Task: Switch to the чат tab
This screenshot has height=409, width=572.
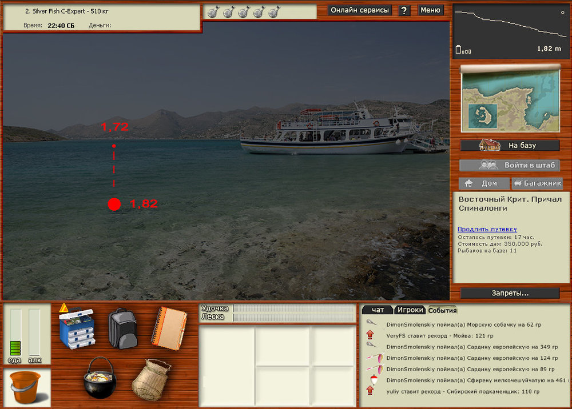Action: [x=378, y=310]
